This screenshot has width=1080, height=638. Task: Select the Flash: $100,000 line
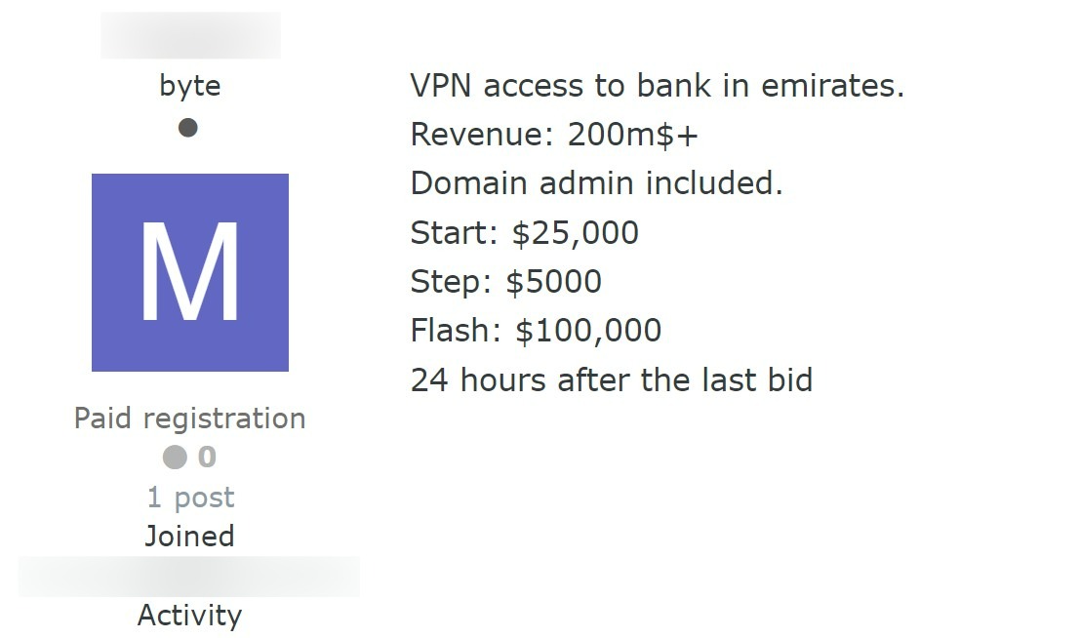tap(536, 331)
